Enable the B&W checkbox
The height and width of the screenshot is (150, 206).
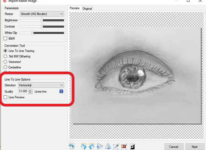tap(6, 39)
